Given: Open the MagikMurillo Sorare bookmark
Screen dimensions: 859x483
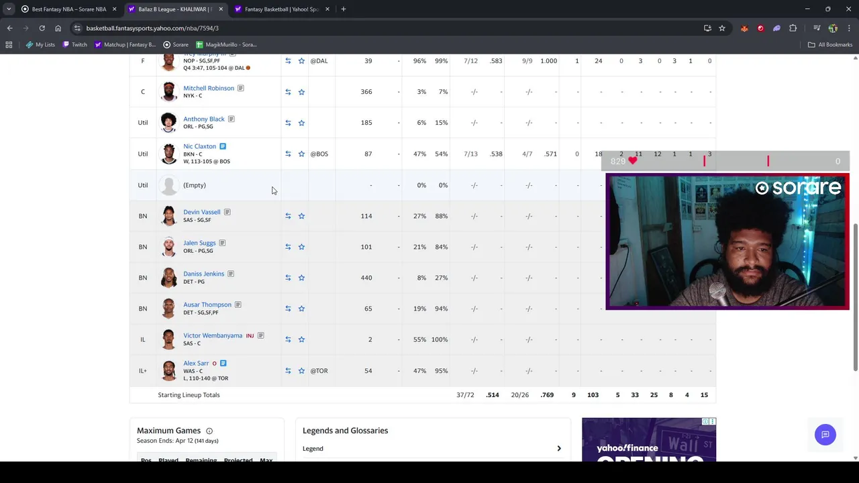Looking at the screenshot, I should pyautogui.click(x=226, y=45).
